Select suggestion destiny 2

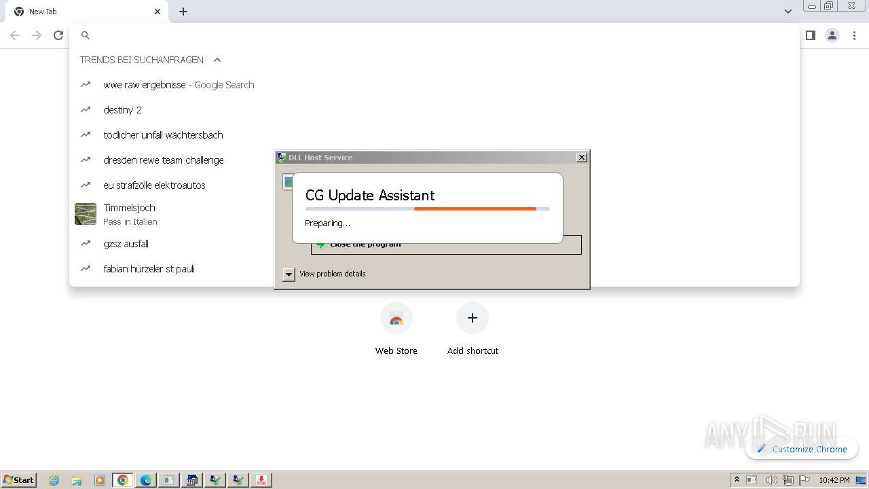[434, 110]
